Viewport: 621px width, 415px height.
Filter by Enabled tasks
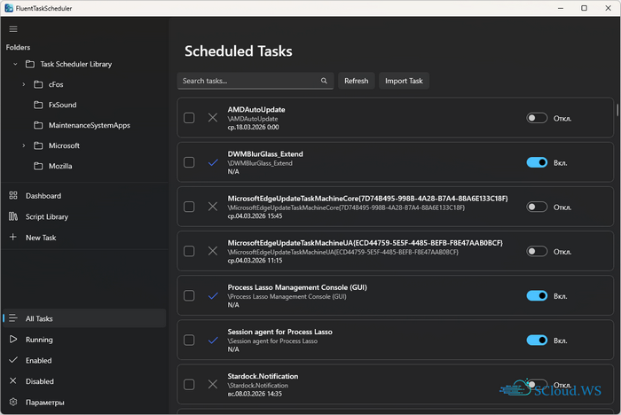pyautogui.click(x=39, y=361)
